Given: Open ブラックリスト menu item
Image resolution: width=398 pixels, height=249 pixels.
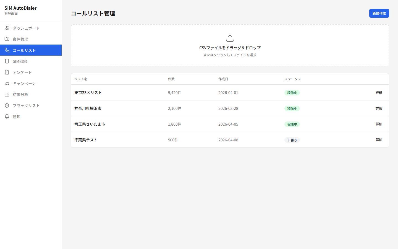Looking at the screenshot, I should pyautogui.click(x=31, y=105).
